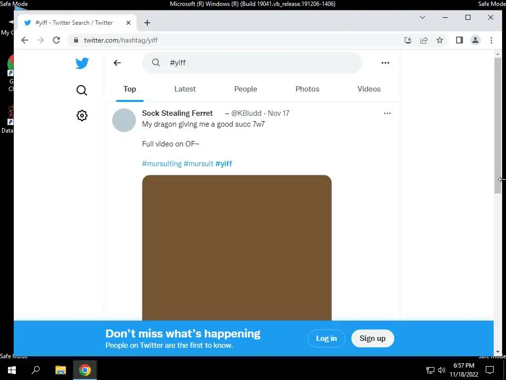Click the Twitter bird logo in sidebar
Screen dimensions: 506x380
[x=82, y=63]
